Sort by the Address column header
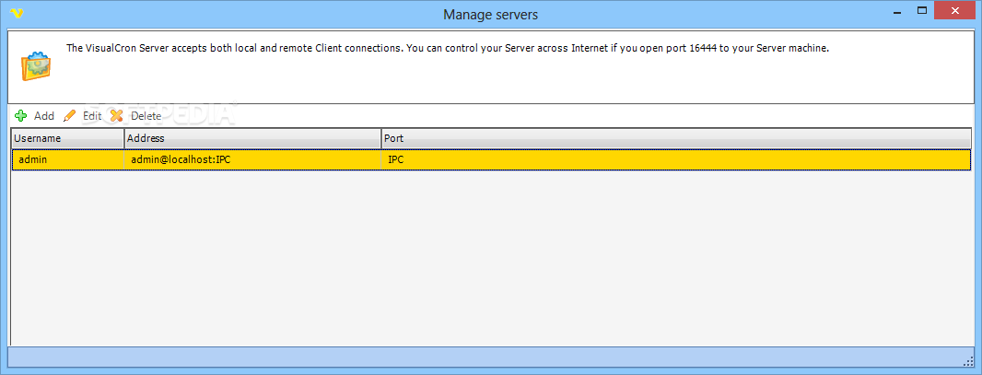This screenshot has height=375, width=982. pos(253,138)
